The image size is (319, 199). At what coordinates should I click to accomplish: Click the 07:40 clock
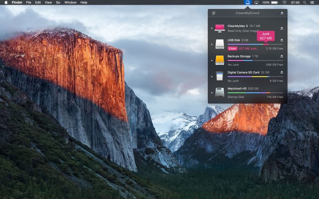click(295, 2)
